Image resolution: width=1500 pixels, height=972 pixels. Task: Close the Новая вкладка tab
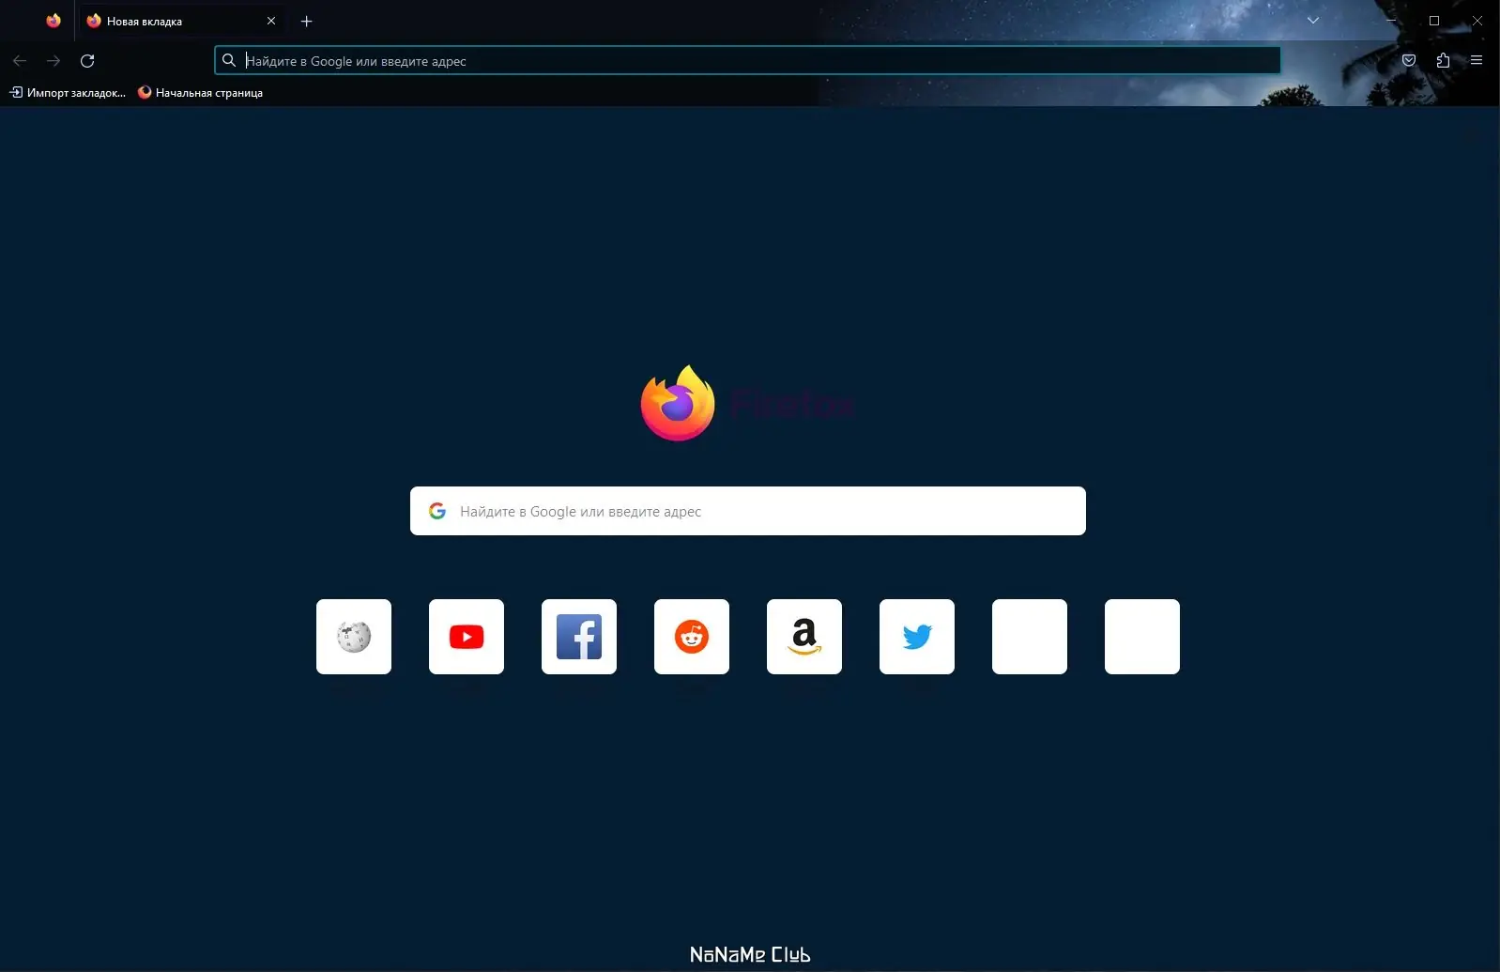pyautogui.click(x=271, y=21)
